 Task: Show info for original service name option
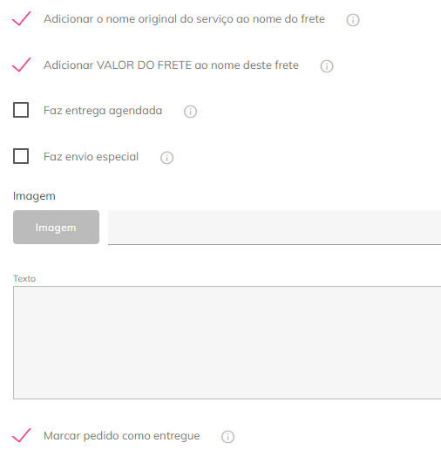point(353,20)
